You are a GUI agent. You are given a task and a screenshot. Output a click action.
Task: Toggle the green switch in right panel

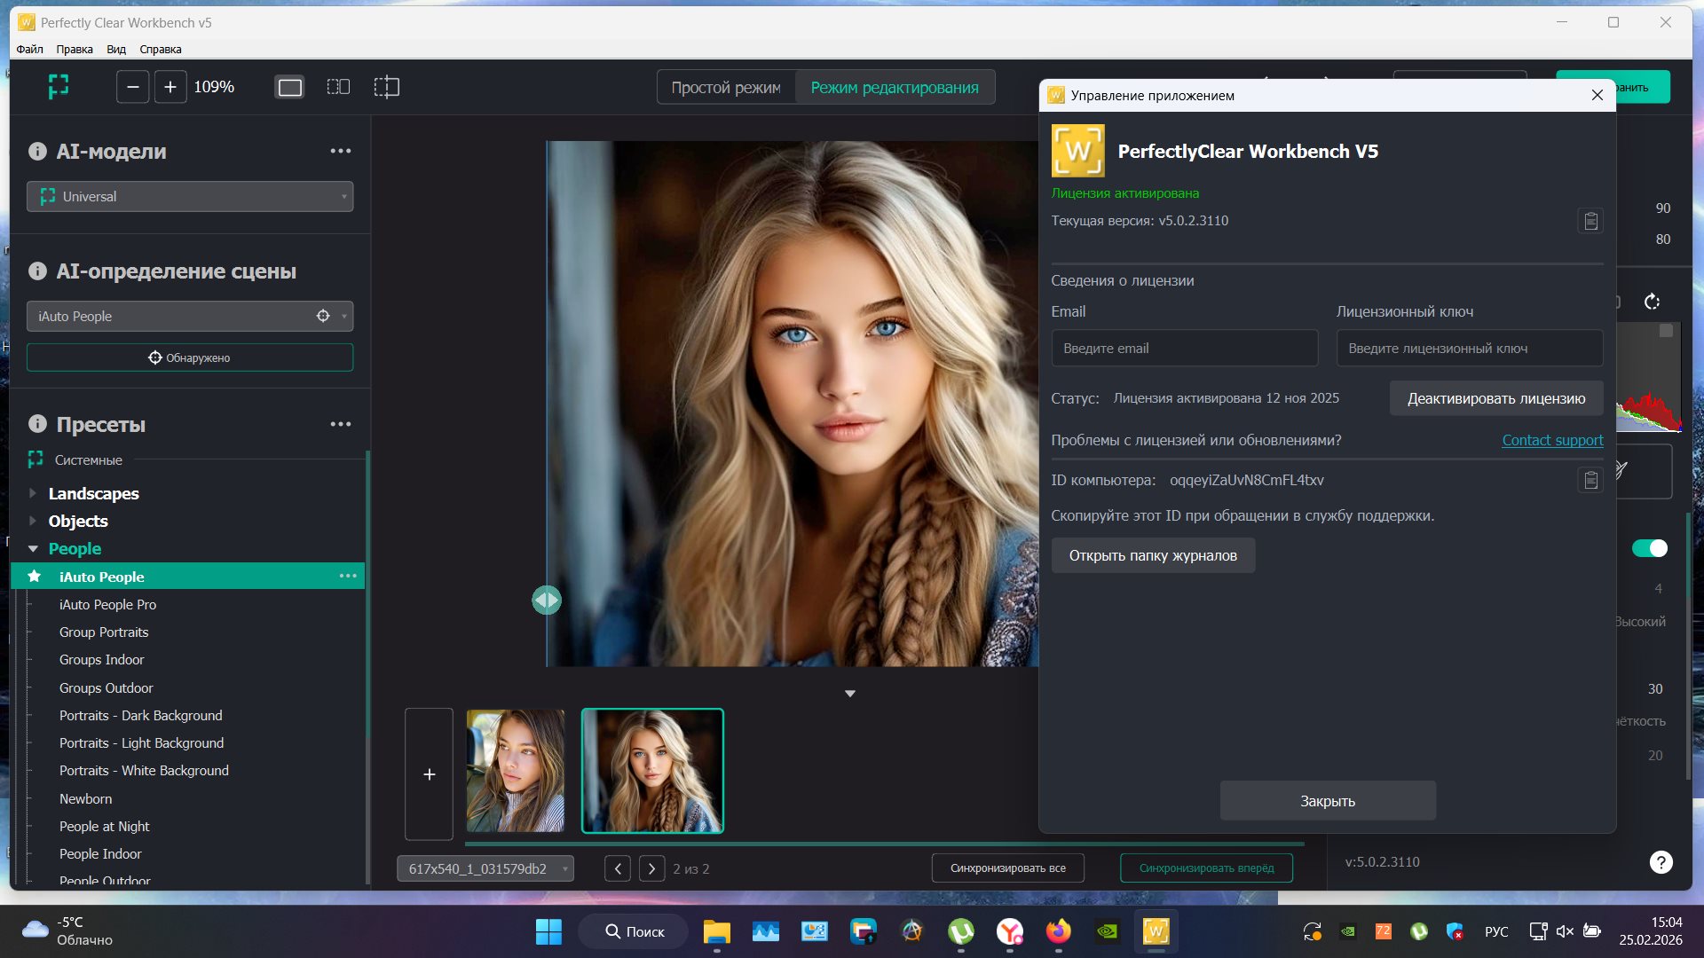tap(1650, 548)
